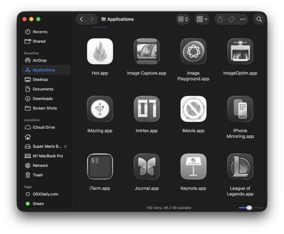Select the ImageOptim.app icon
This screenshot has height=234, width=284.
[240, 51]
